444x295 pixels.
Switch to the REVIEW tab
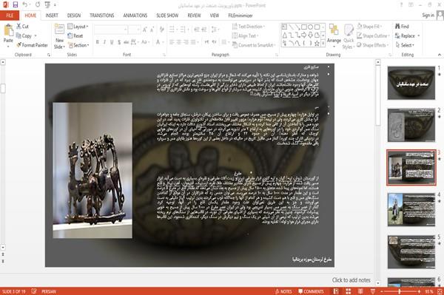pyautogui.click(x=194, y=16)
